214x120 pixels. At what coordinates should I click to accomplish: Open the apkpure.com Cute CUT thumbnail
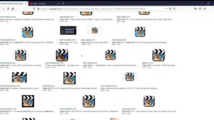[x=158, y=55]
